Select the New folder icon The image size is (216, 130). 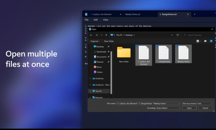pos(124,52)
